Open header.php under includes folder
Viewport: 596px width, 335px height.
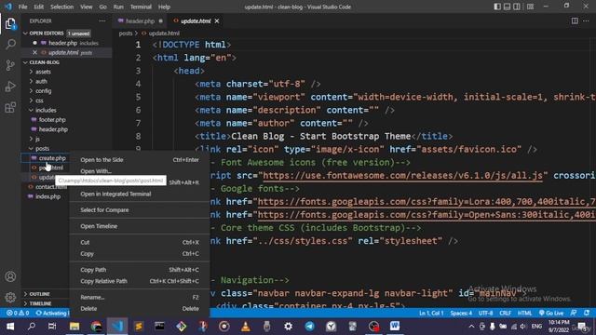pos(53,129)
